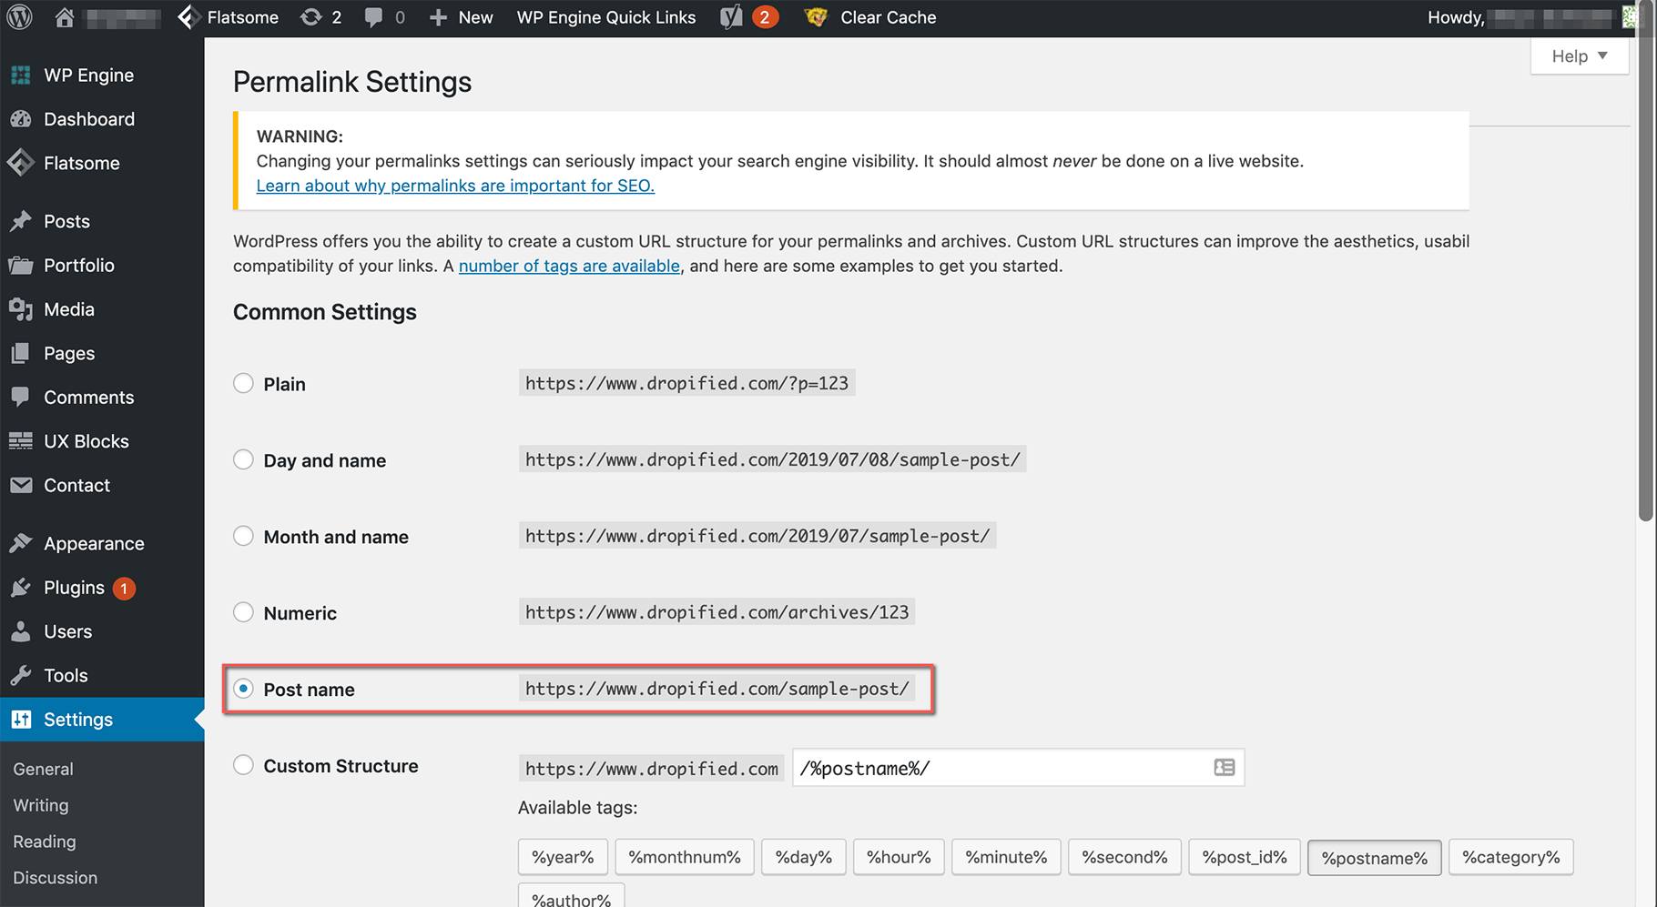Viewport: 1657px width, 907px height.
Task: Click the Plugins plug icon
Action: [21, 588]
